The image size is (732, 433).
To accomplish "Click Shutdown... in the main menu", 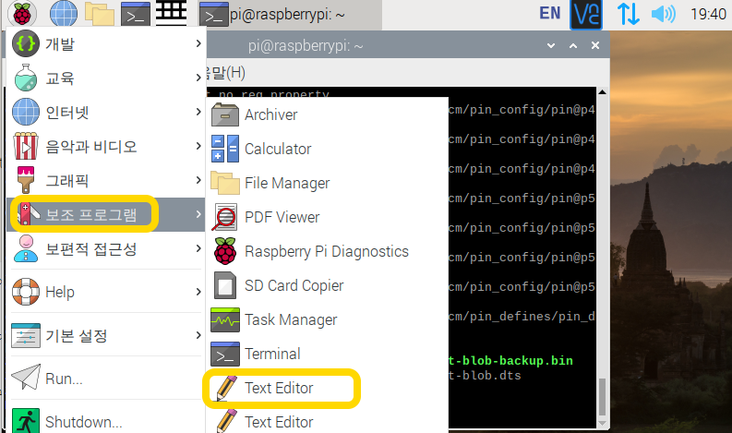I will (x=83, y=422).
